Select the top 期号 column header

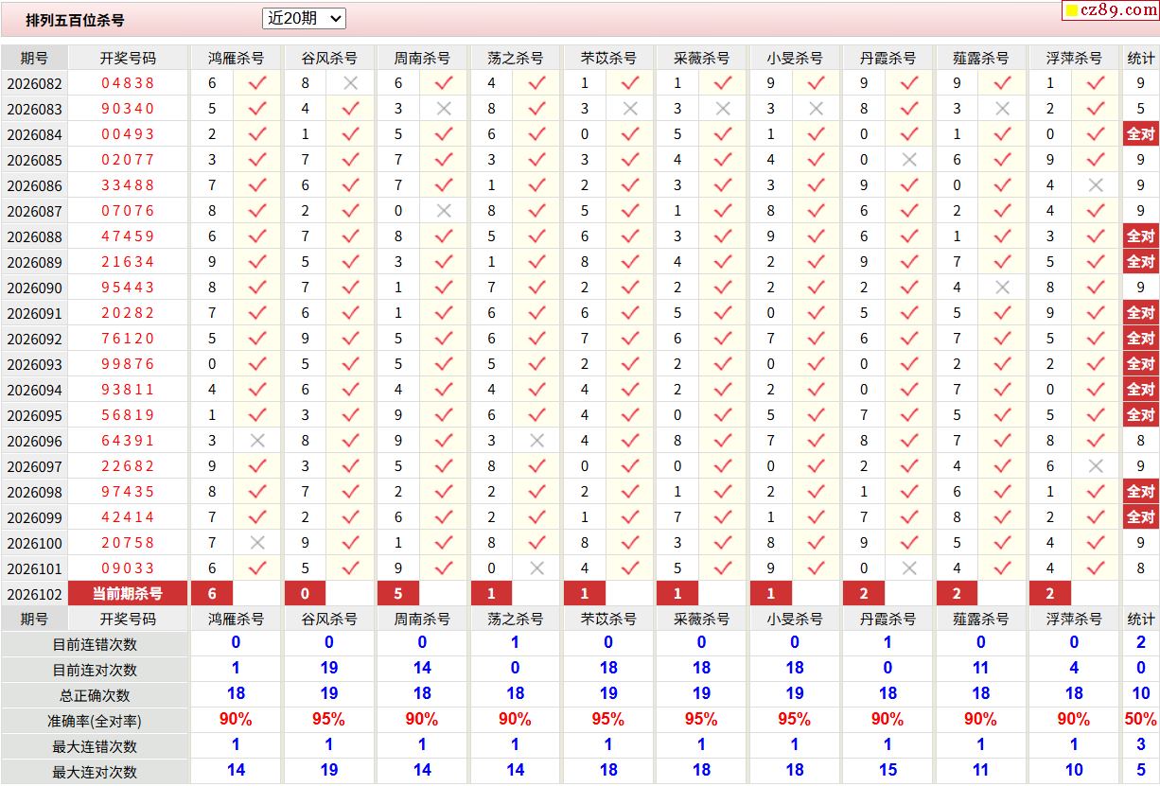tap(34, 58)
